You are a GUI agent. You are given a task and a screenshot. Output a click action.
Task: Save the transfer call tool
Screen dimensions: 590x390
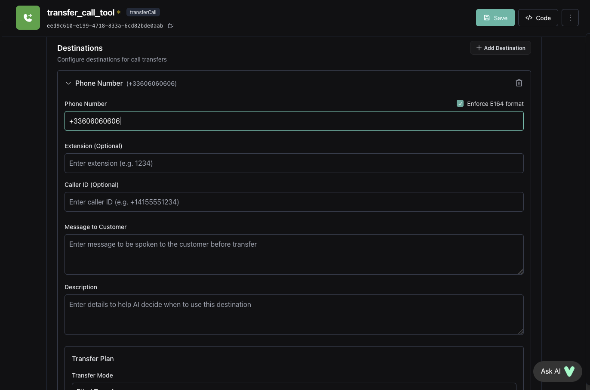tap(495, 18)
